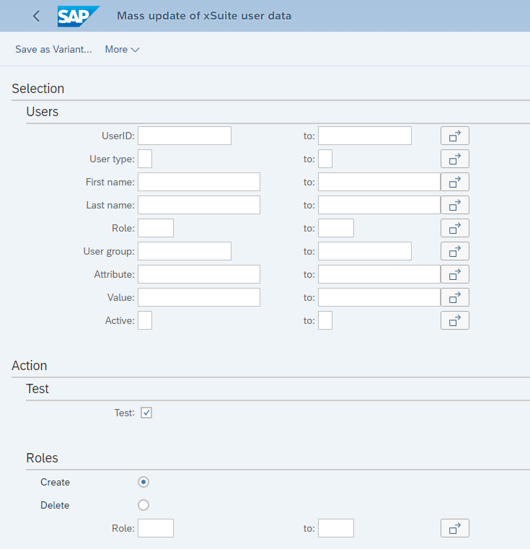Click the Attribute input field
The image size is (530, 549).
(198, 274)
